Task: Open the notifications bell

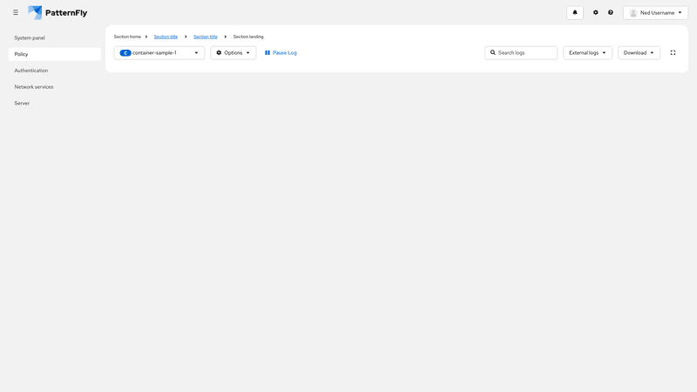Action: (x=574, y=13)
